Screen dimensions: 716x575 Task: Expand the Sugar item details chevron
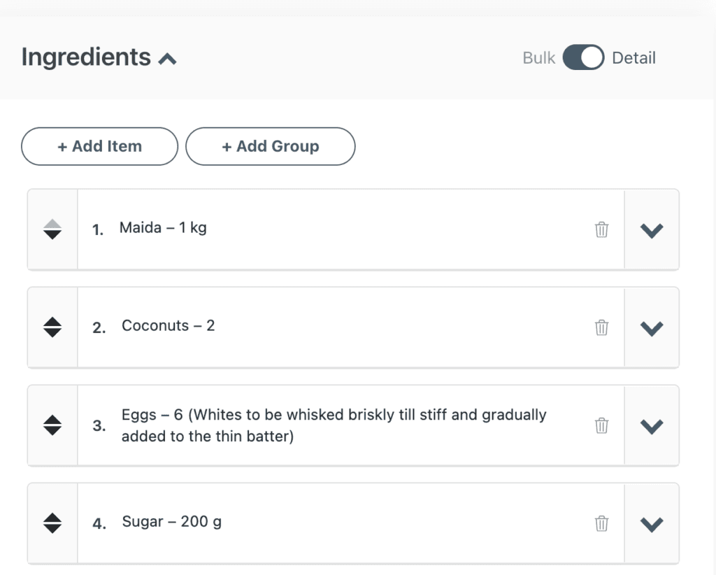652,524
